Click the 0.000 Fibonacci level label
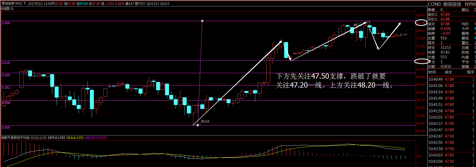This screenshot has width=476, height=167. pos(6,128)
